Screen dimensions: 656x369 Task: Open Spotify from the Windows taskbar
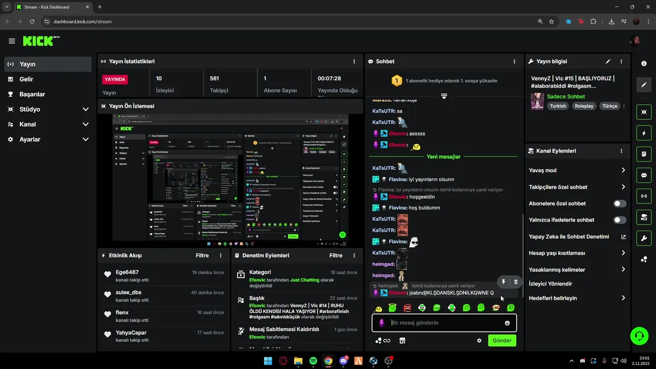coord(313,361)
